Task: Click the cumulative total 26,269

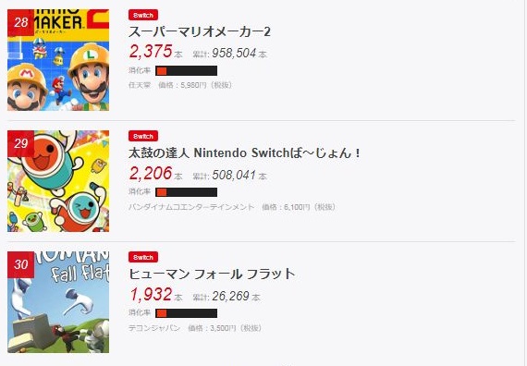Action: click(230, 296)
